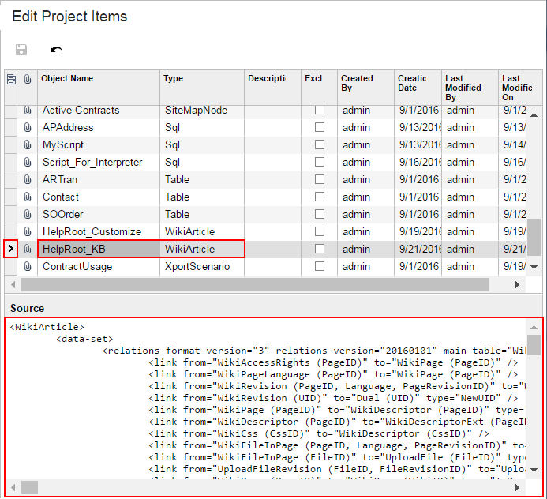Click the Undo arrow icon
Screen dimensions: 547x499
56,50
